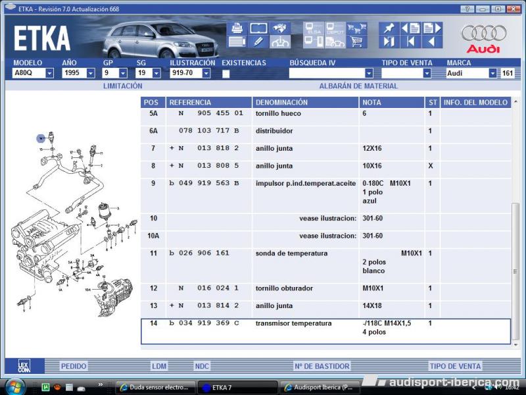Click the engine parts illustration
The width and height of the screenshot is (526, 395).
pyautogui.click(x=74, y=224)
